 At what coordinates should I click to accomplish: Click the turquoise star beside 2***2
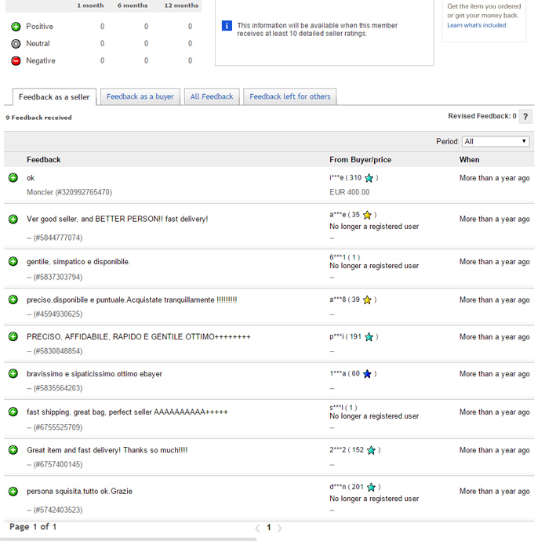[x=371, y=450]
